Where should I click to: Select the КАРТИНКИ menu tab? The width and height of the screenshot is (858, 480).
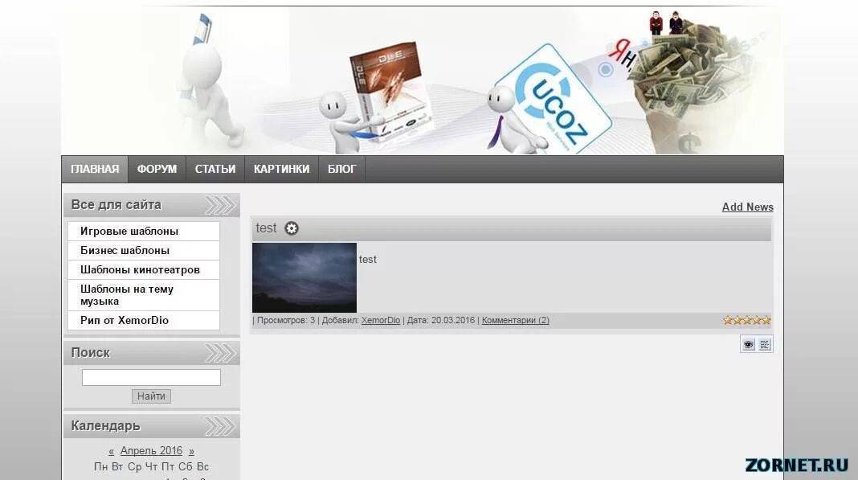281,170
